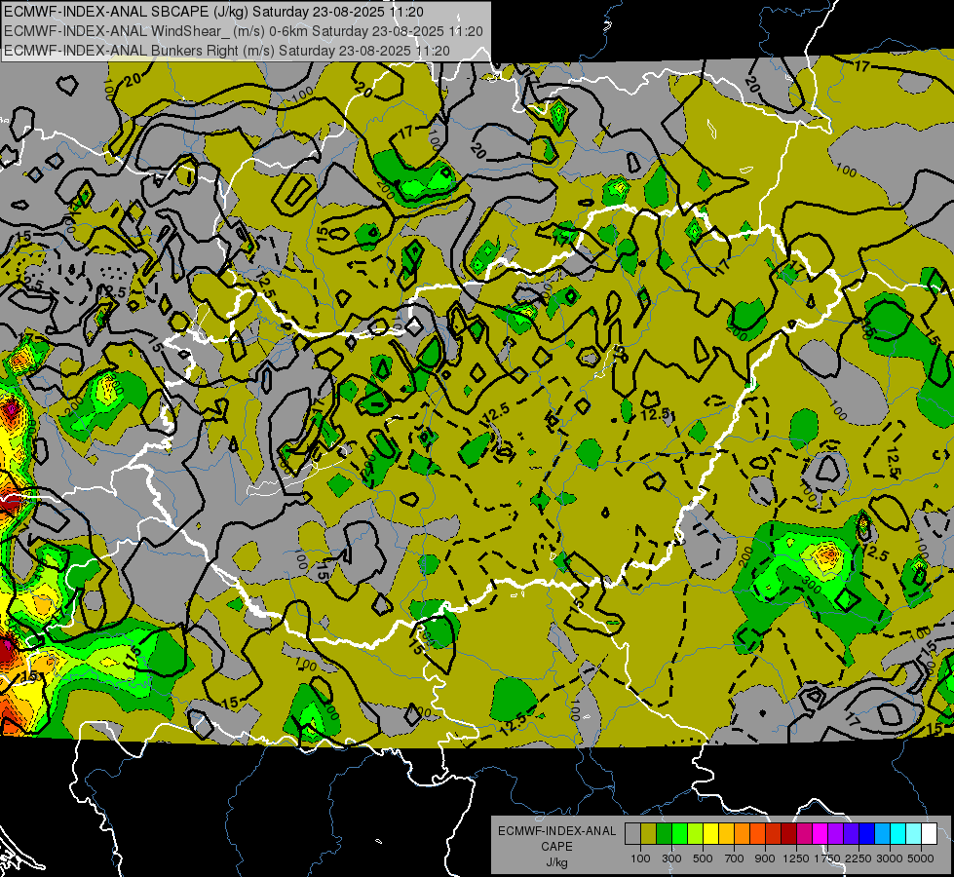
Task: Click the 1250 value under the color scale
Action: tap(796, 858)
